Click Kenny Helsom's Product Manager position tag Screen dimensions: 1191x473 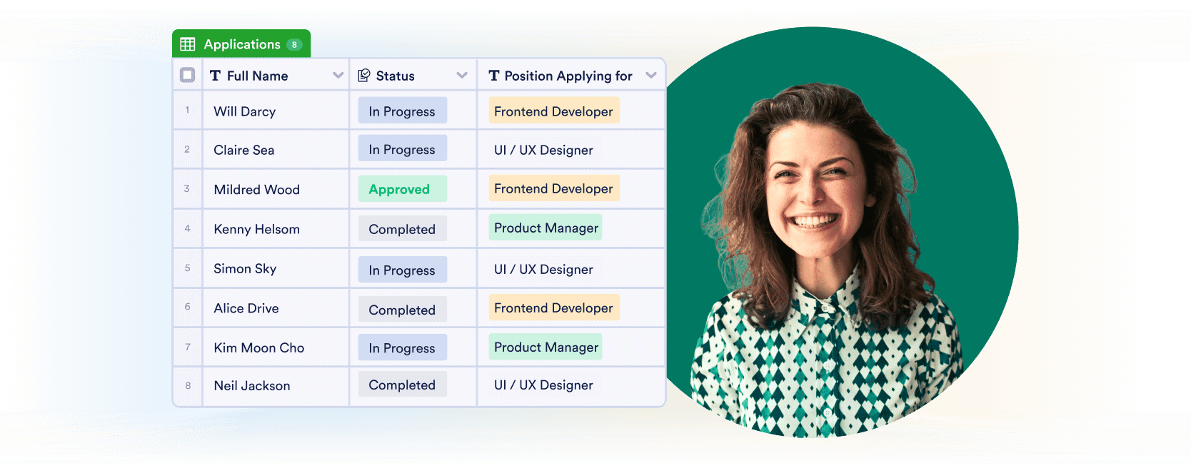[x=546, y=228]
